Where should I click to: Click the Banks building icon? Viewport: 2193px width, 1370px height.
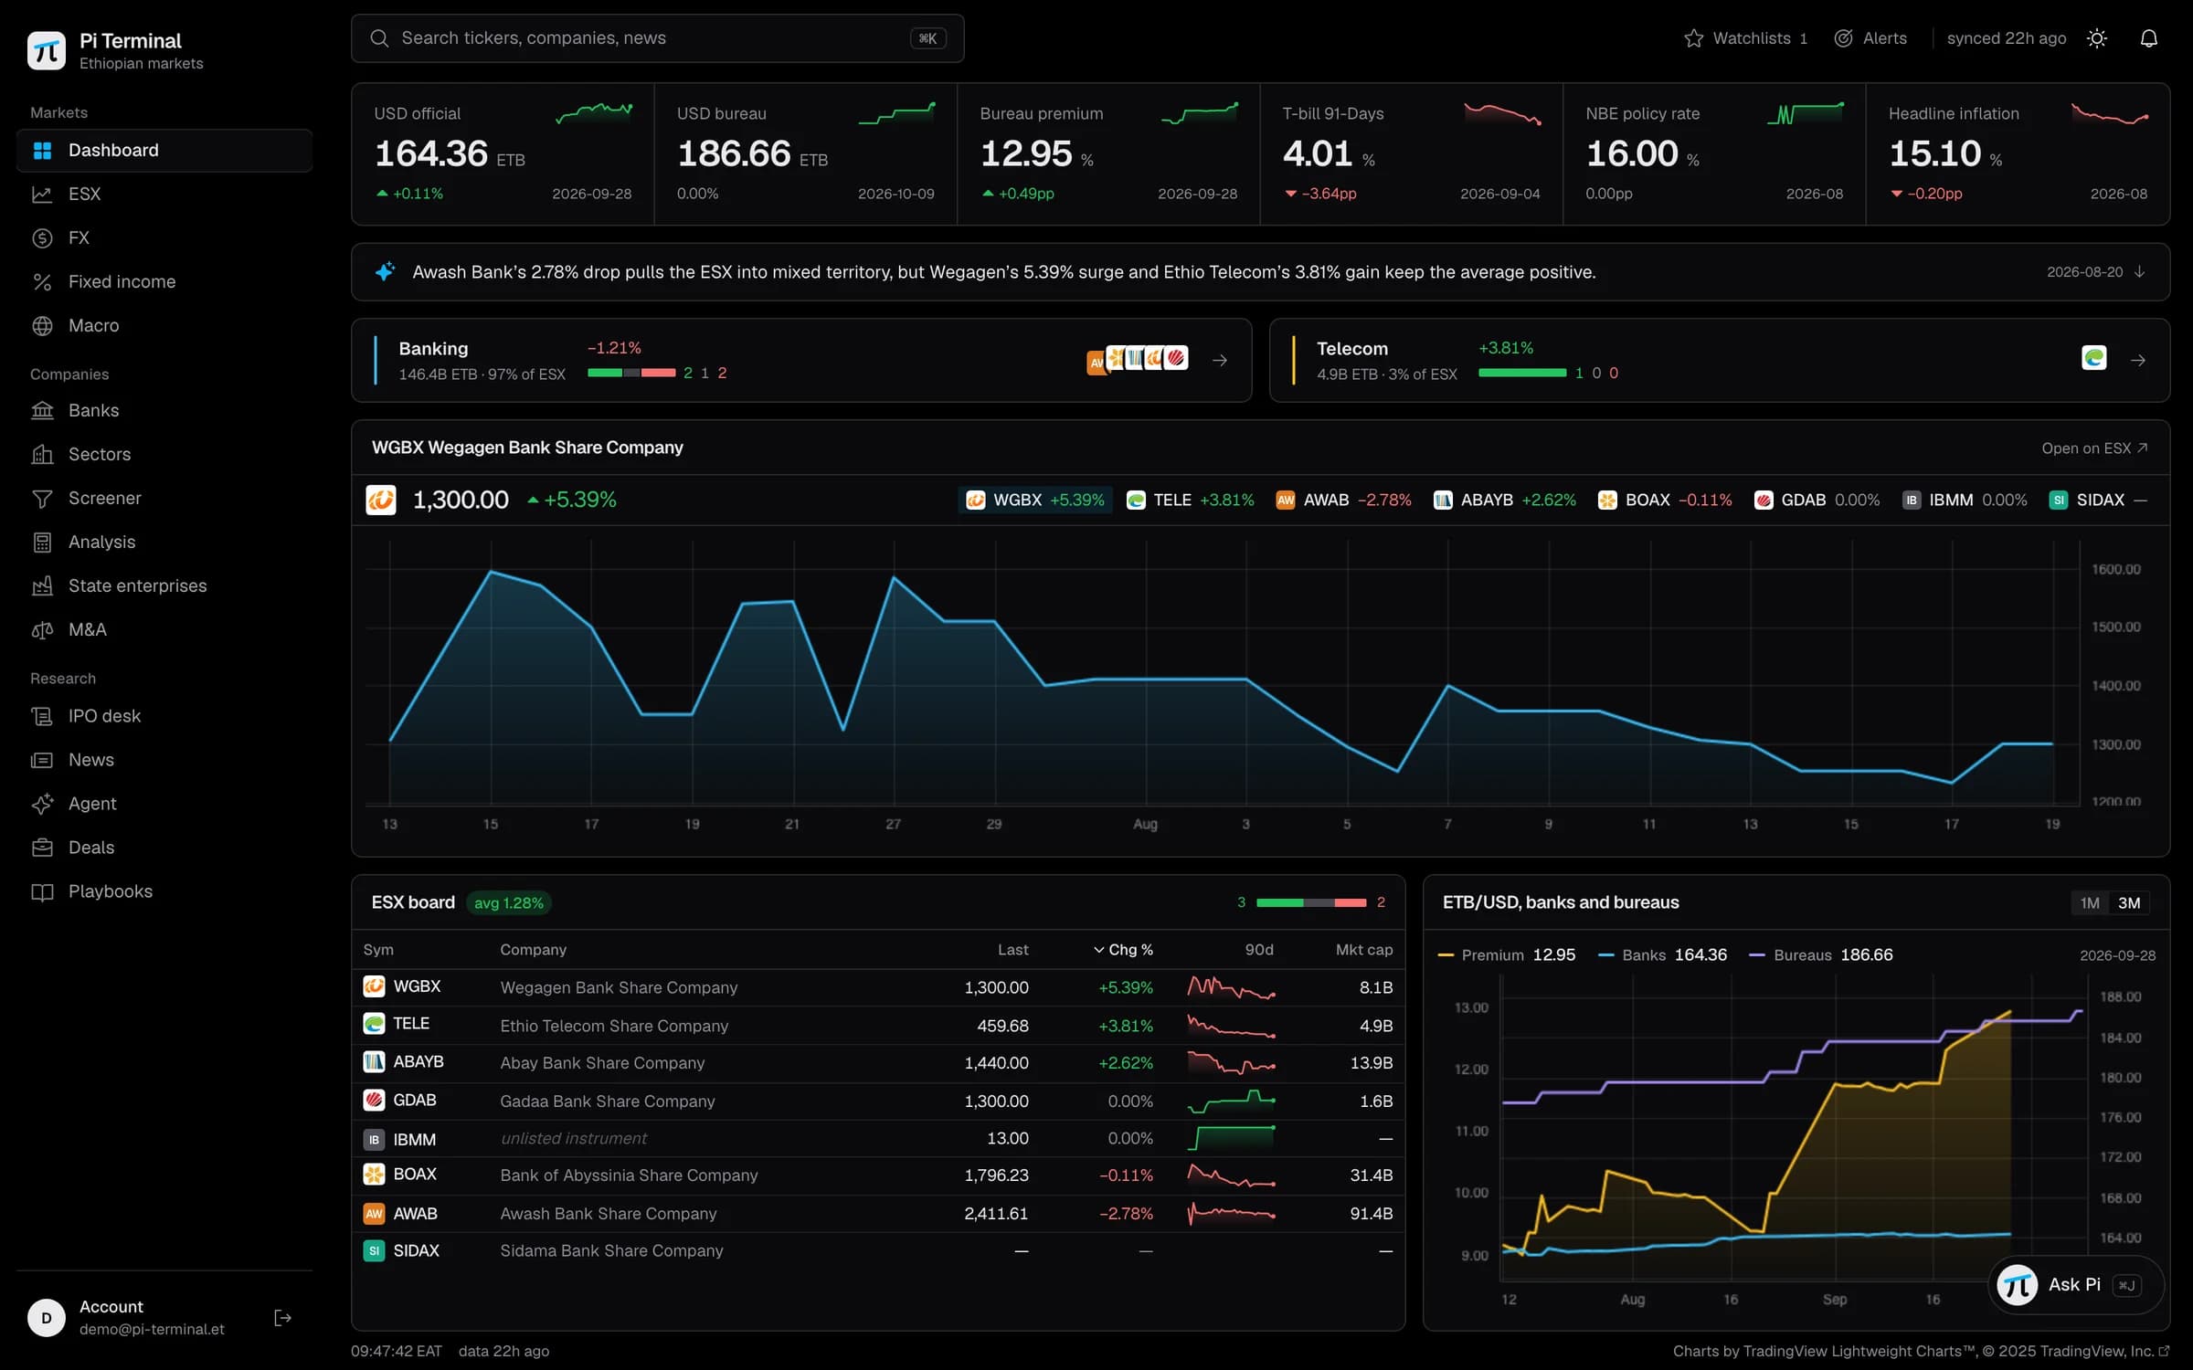tap(42, 411)
